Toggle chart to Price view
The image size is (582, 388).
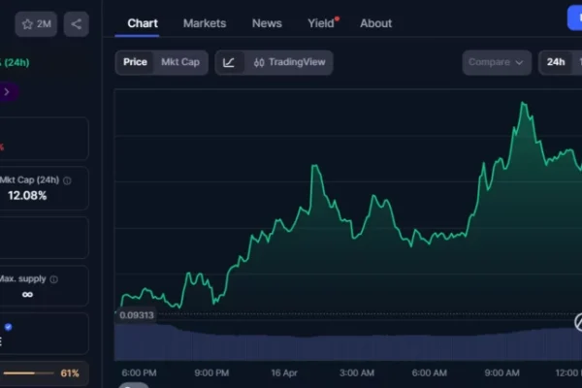[136, 63]
